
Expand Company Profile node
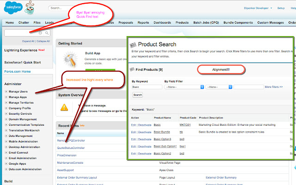click(x=6, y=108)
